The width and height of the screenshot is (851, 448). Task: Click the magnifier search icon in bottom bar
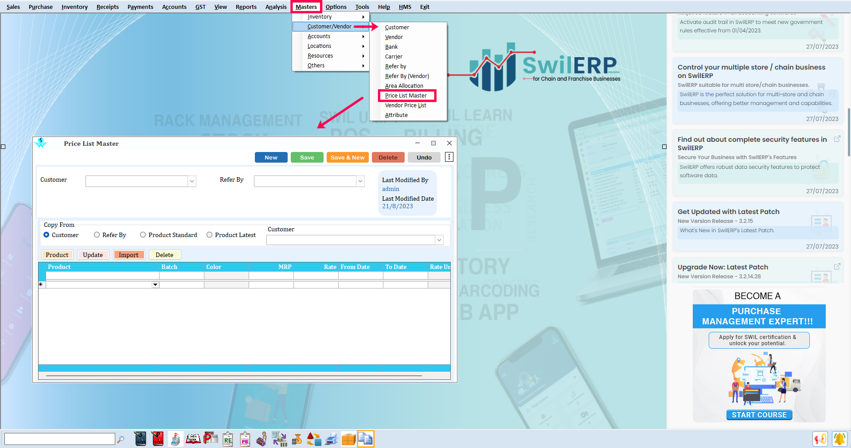121,439
